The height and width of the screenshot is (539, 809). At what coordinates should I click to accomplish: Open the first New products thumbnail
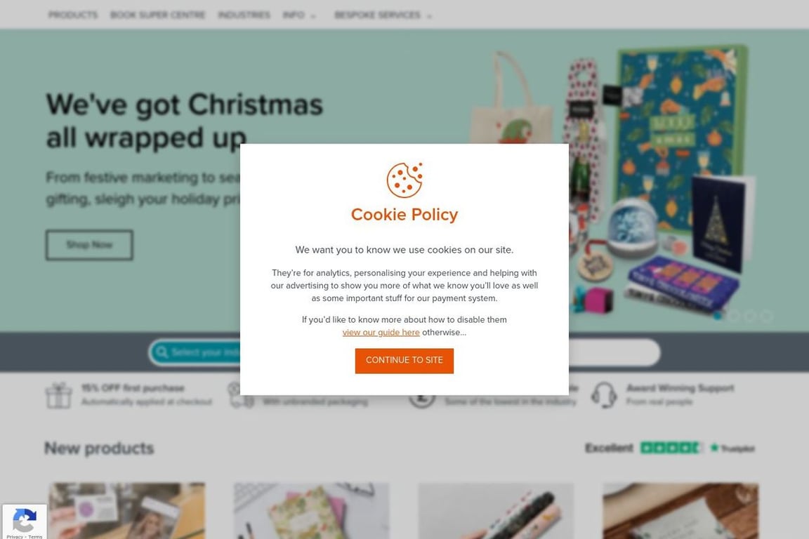point(127,511)
